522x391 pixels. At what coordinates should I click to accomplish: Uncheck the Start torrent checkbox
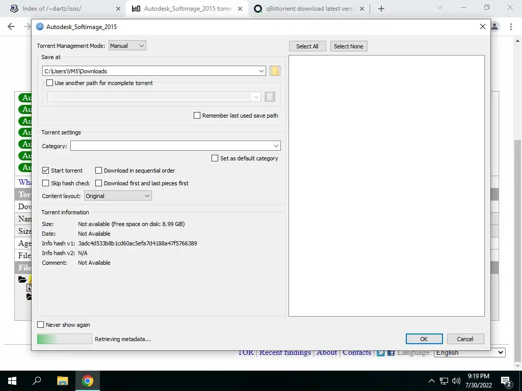[45, 171]
